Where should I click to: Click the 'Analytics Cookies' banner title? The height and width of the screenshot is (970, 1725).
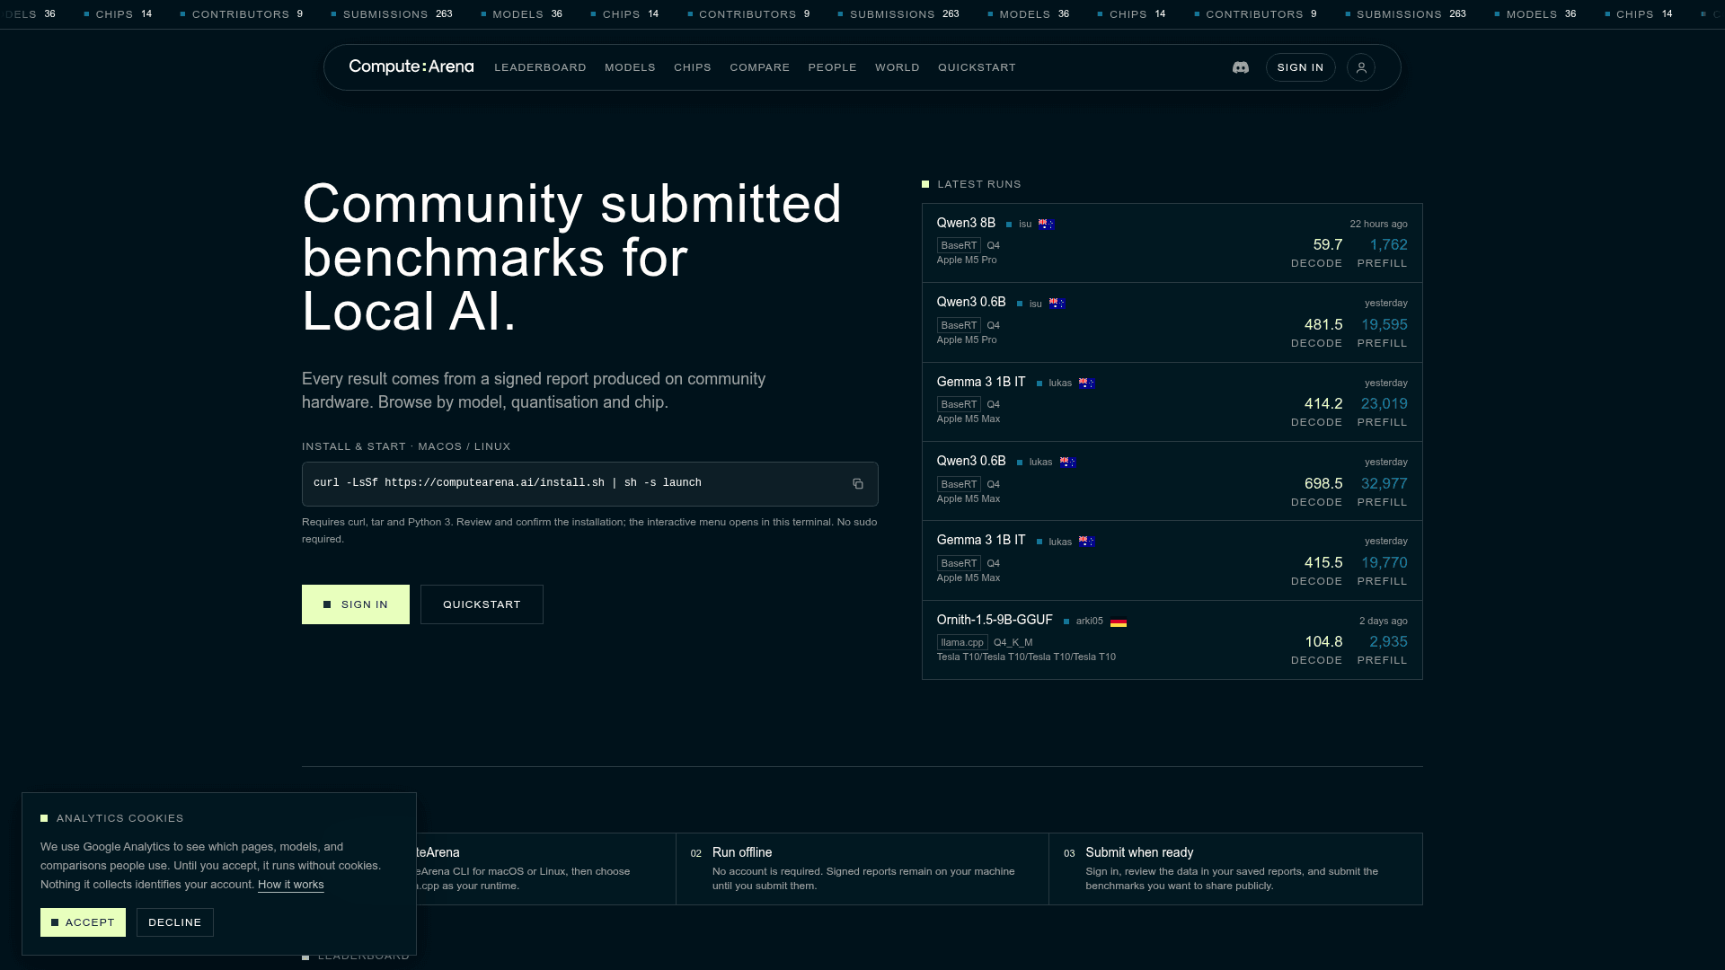tap(119, 818)
